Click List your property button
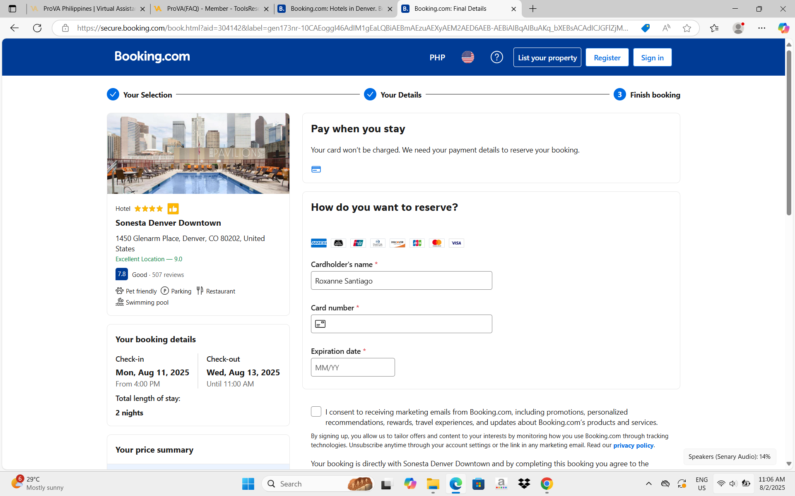 (547, 57)
